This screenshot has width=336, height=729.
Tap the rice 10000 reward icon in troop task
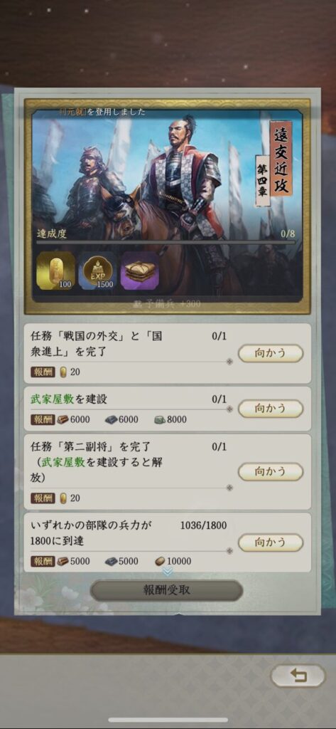tap(160, 561)
